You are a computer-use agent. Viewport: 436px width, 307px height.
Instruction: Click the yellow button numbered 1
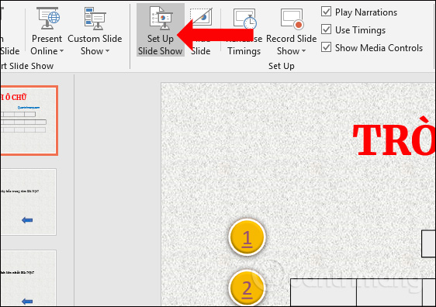(x=247, y=237)
